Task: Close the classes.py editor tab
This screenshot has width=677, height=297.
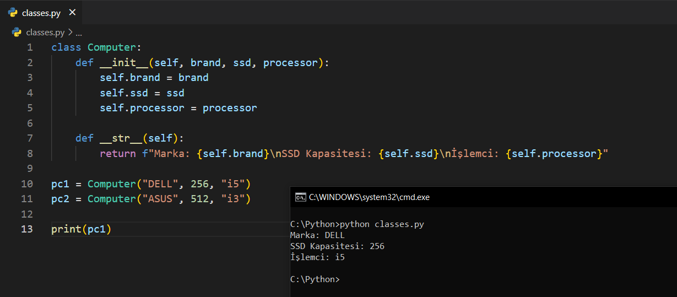Action: coord(72,13)
